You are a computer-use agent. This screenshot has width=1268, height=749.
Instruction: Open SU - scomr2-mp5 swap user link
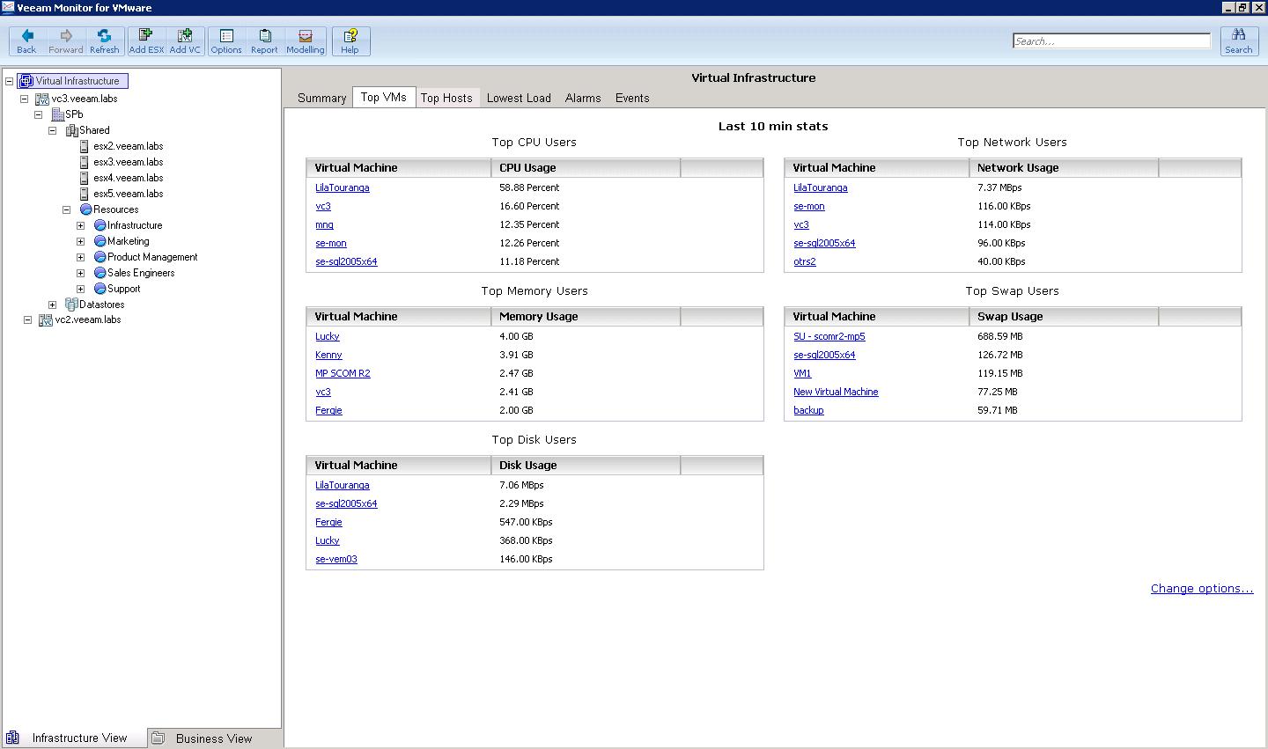click(829, 336)
